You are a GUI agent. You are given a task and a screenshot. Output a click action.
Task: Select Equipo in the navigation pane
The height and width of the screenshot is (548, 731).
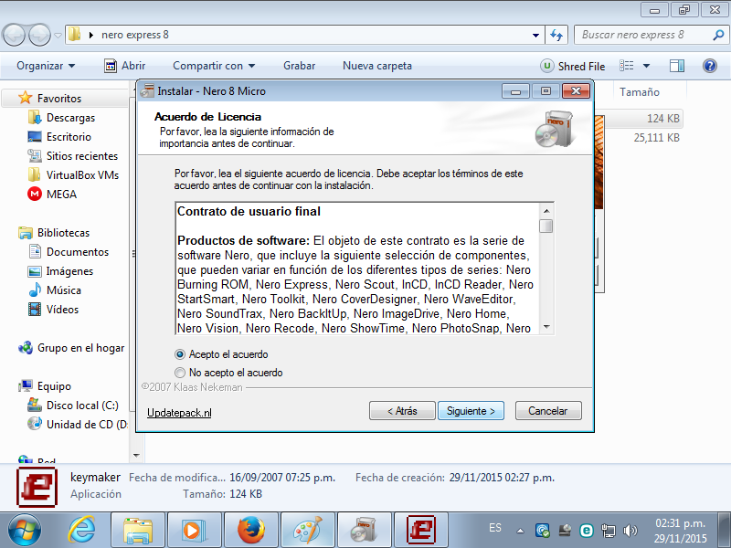point(54,386)
